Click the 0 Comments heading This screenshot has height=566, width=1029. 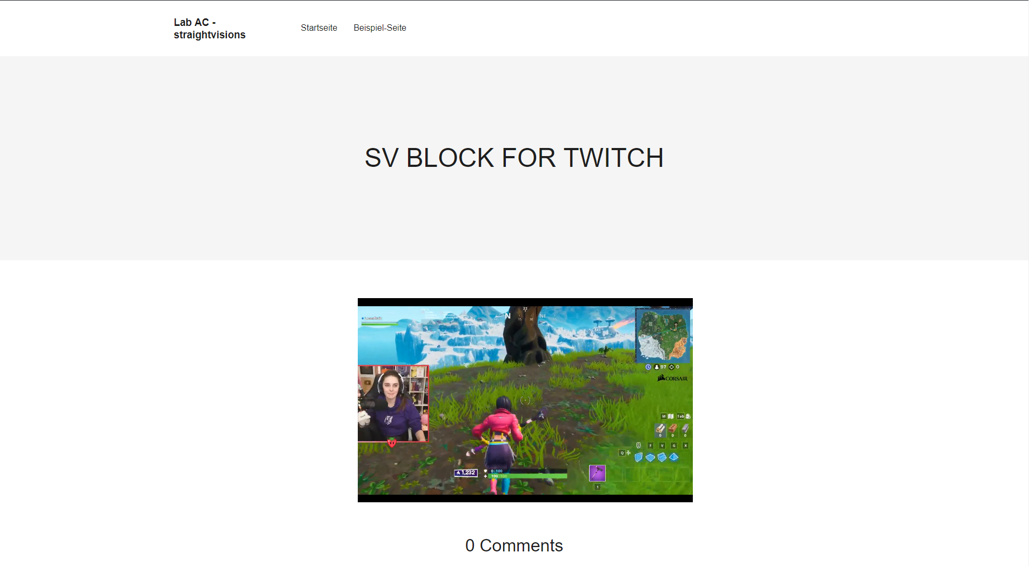pyautogui.click(x=514, y=545)
